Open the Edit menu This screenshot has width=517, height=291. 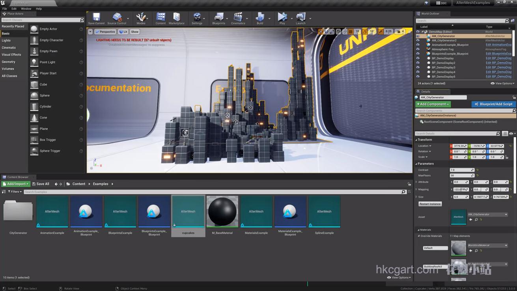(14, 9)
